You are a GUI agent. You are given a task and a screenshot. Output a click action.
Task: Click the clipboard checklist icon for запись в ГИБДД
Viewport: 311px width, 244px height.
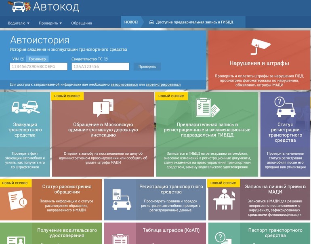(x=207, y=107)
